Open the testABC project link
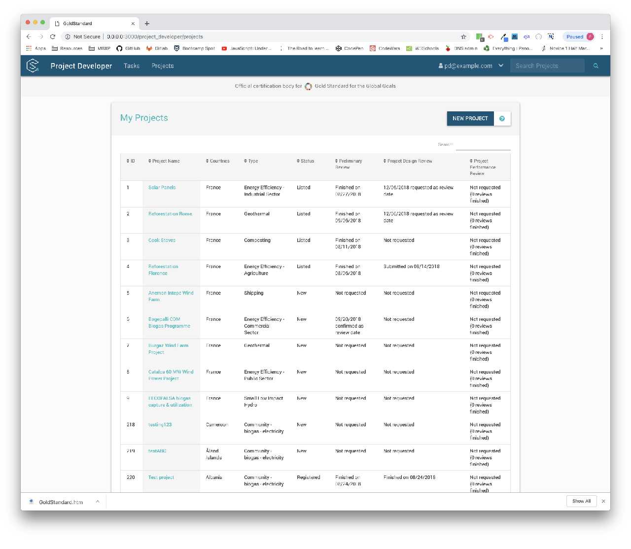The width and height of the screenshot is (631, 549). coord(157,451)
